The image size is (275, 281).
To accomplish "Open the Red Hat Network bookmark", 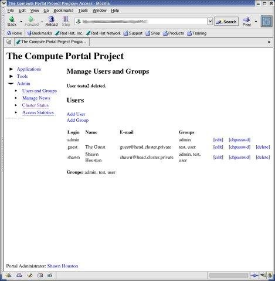I will click(103, 33).
